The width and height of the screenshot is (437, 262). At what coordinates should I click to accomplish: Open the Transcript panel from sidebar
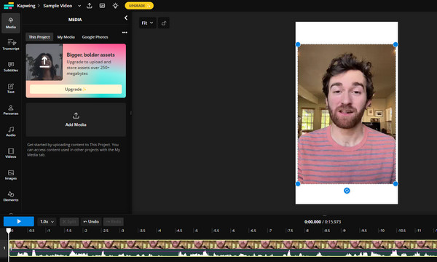tap(11, 44)
